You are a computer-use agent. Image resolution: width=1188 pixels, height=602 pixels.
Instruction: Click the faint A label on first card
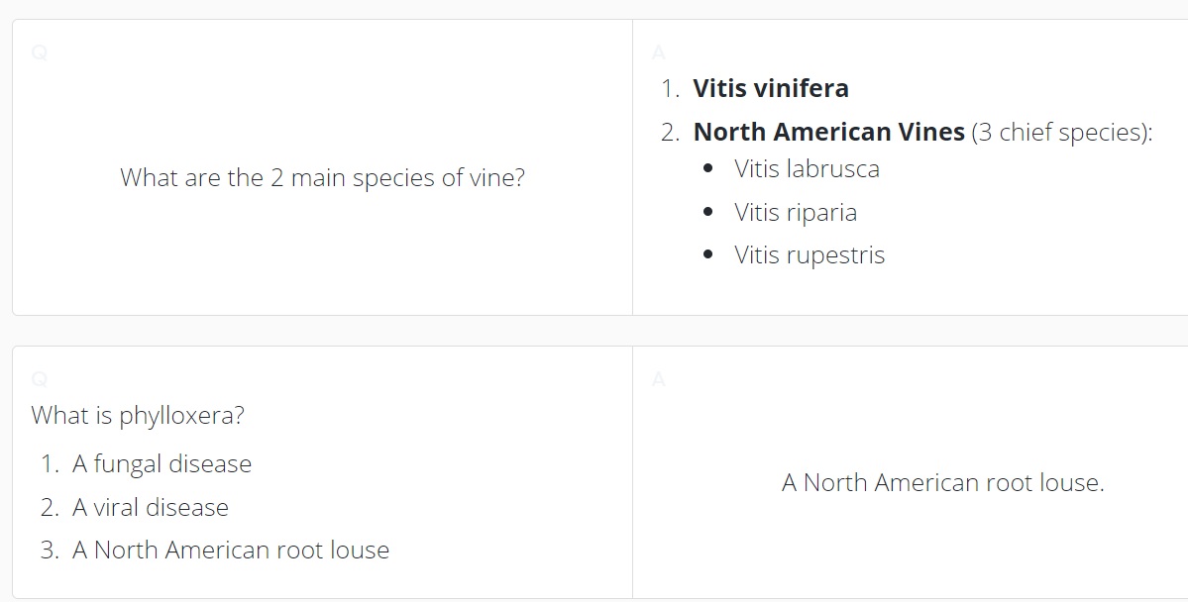658,53
